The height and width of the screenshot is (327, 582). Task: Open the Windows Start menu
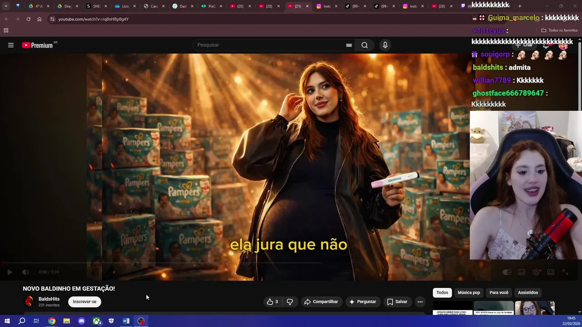click(7, 321)
